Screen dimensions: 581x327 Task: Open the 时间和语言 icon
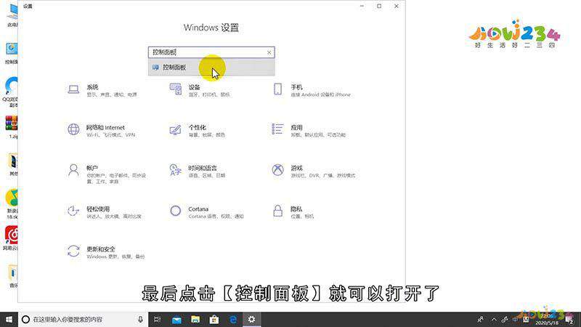175,170
